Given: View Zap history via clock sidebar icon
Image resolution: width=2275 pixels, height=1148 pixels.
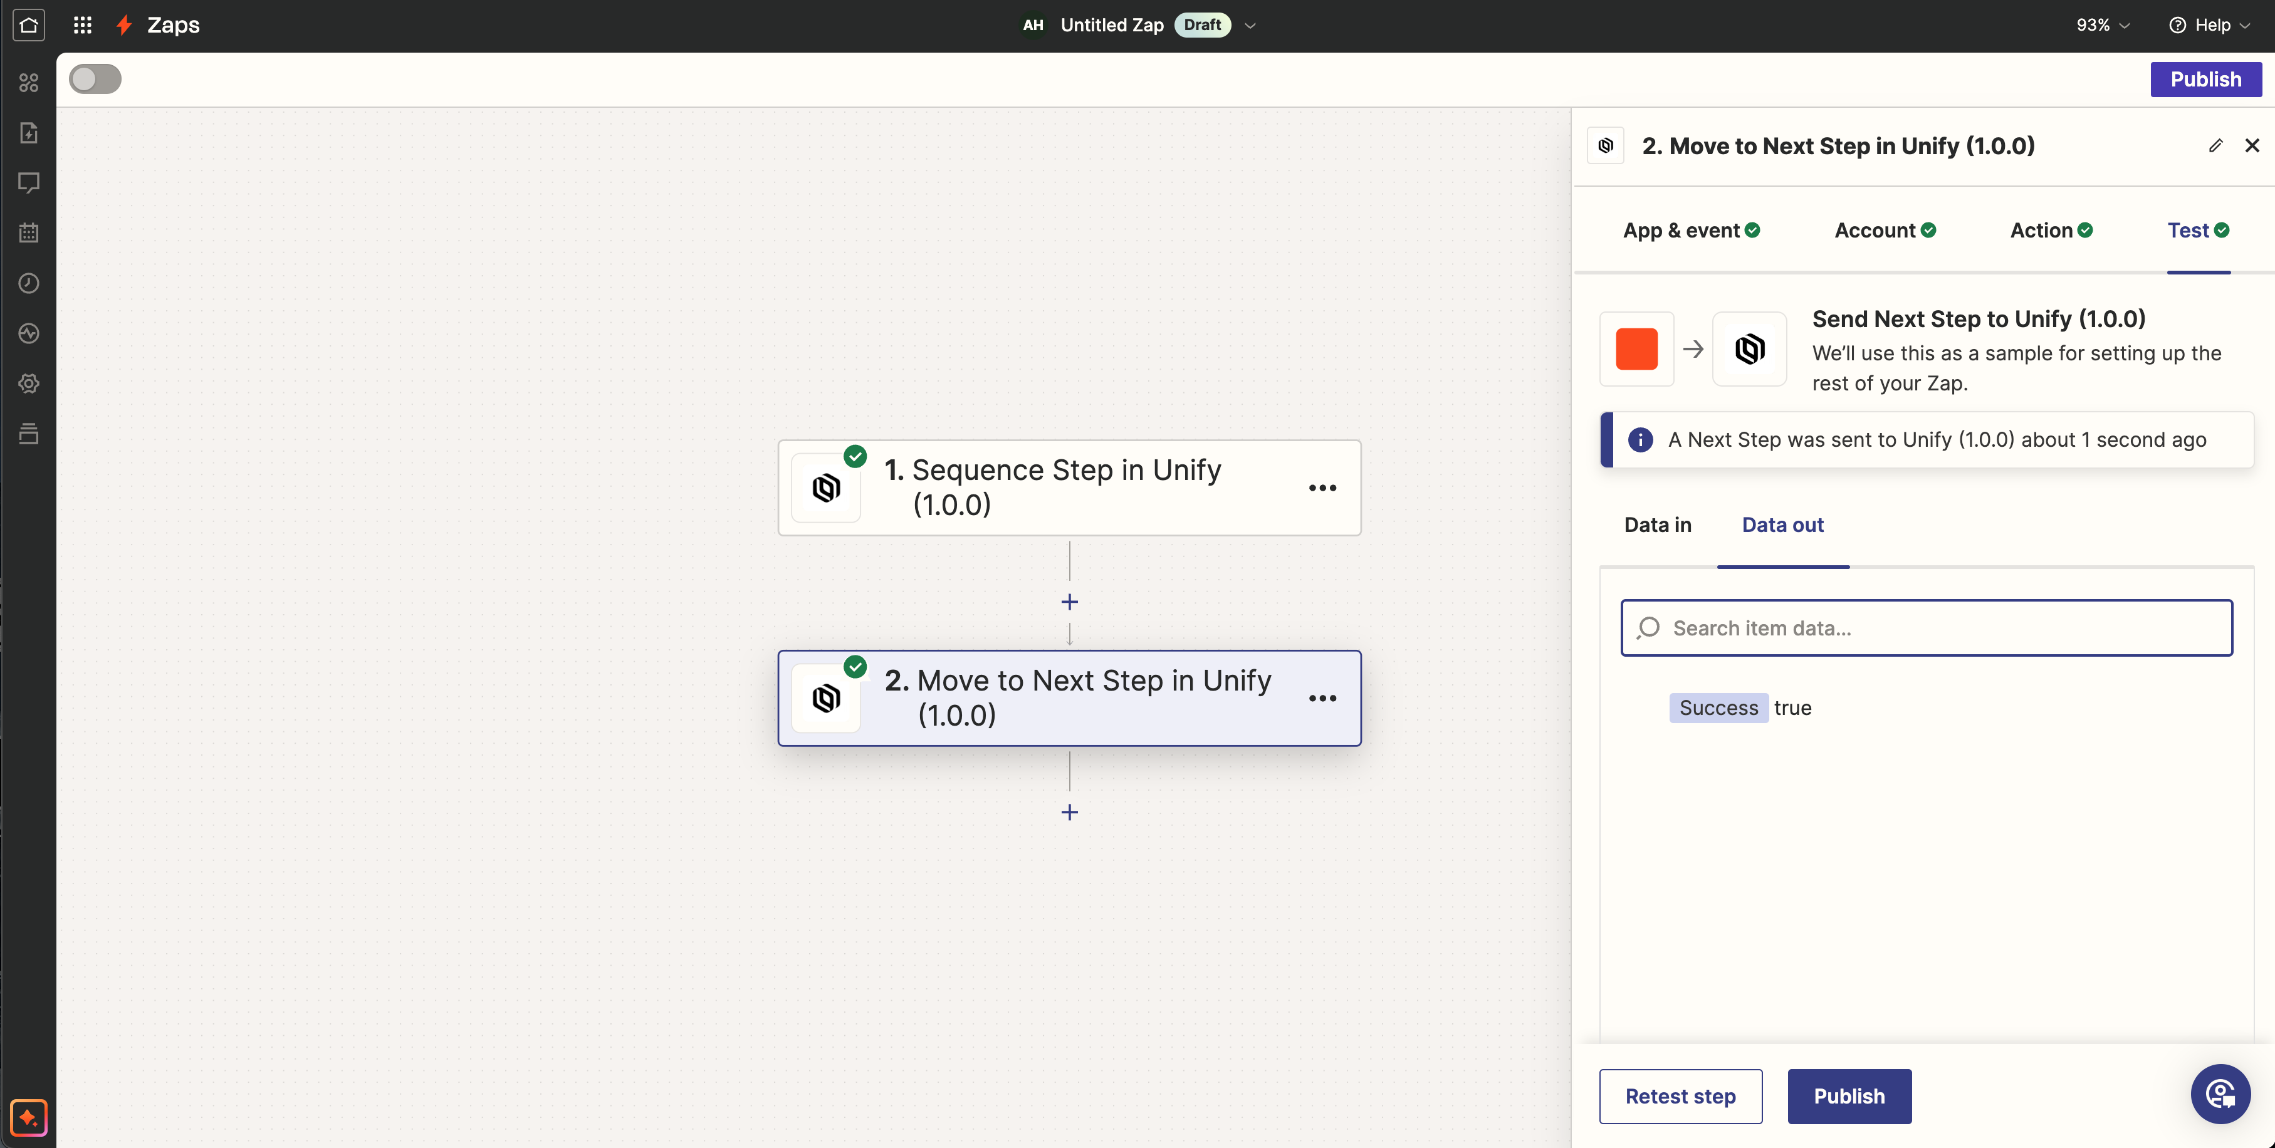Looking at the screenshot, I should pyautogui.click(x=29, y=283).
